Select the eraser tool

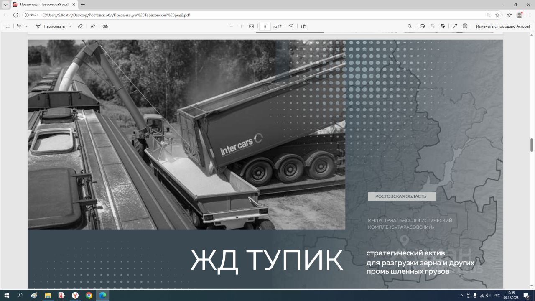[80, 26]
